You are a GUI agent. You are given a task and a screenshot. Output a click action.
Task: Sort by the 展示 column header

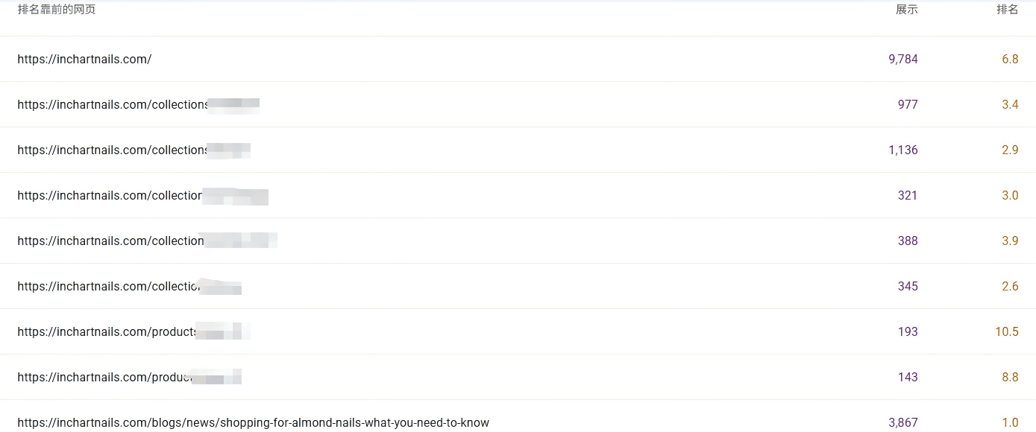point(906,10)
